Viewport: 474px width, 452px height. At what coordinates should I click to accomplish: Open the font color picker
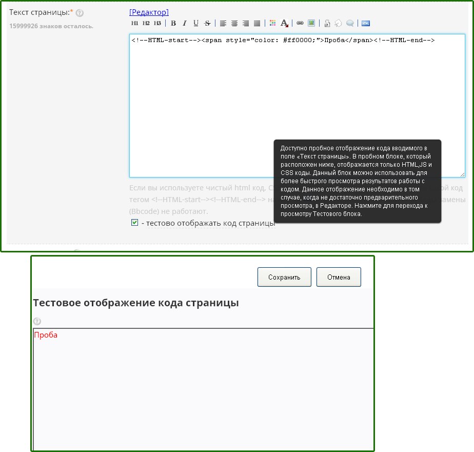click(x=285, y=23)
